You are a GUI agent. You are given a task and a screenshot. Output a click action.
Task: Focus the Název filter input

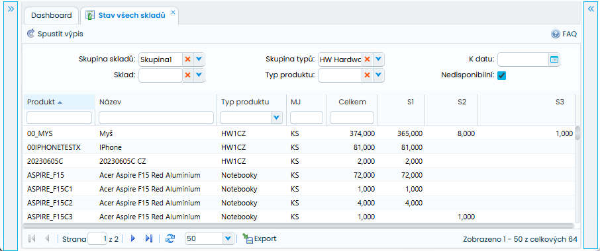(x=156, y=118)
